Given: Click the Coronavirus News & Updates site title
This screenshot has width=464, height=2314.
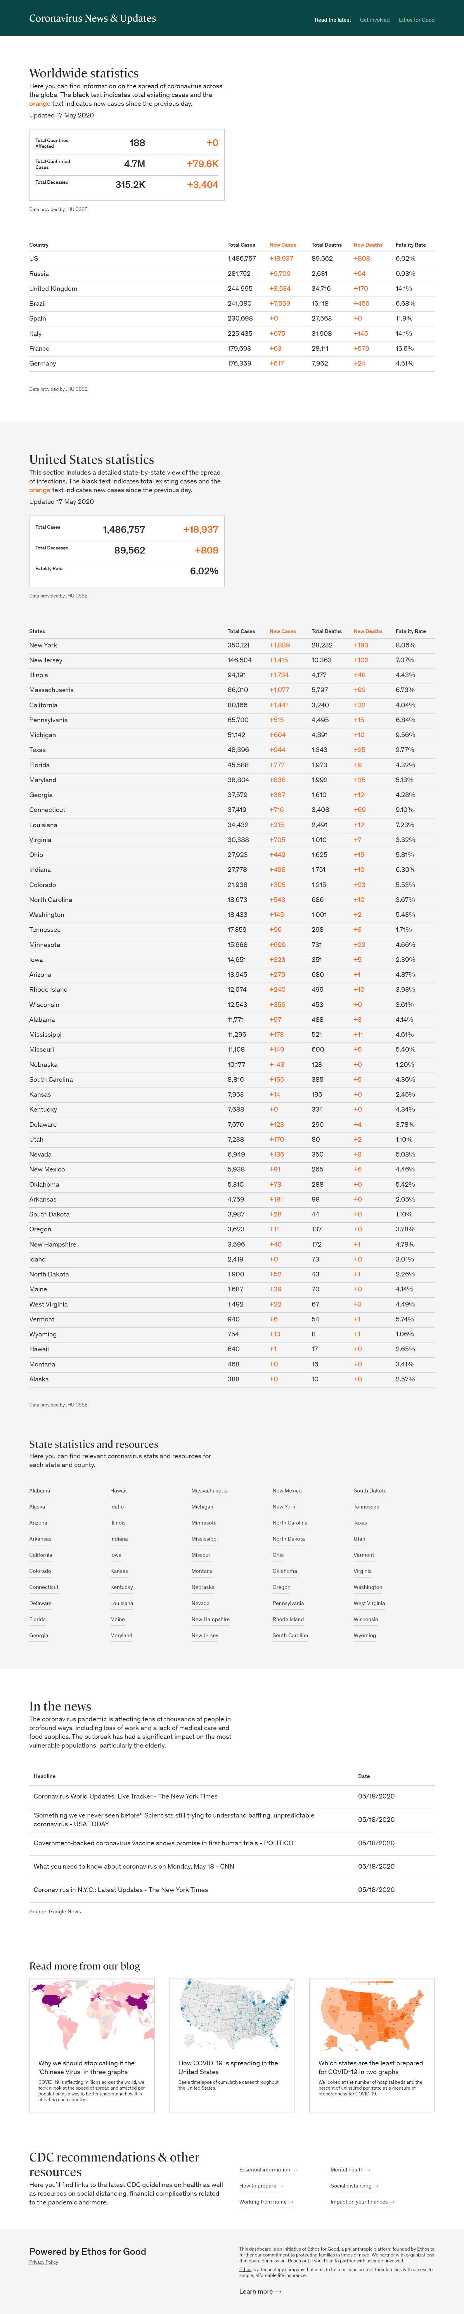Looking at the screenshot, I should [x=92, y=18].
